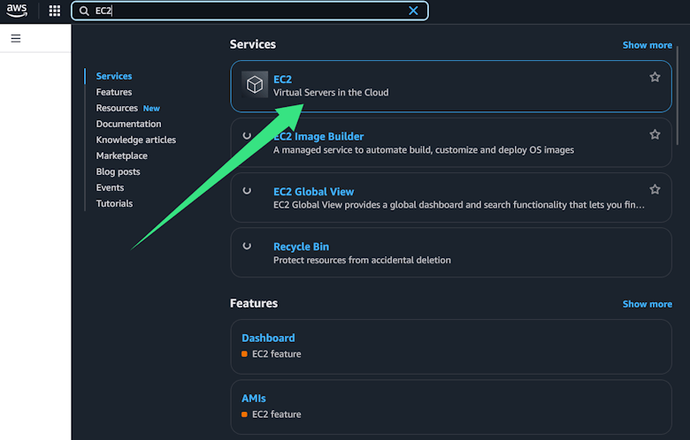This screenshot has height=440, width=690.
Task: Click the search magnifier icon
Action: [84, 11]
